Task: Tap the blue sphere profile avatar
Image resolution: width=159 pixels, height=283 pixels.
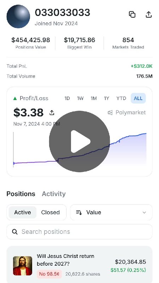Action: click(x=18, y=16)
